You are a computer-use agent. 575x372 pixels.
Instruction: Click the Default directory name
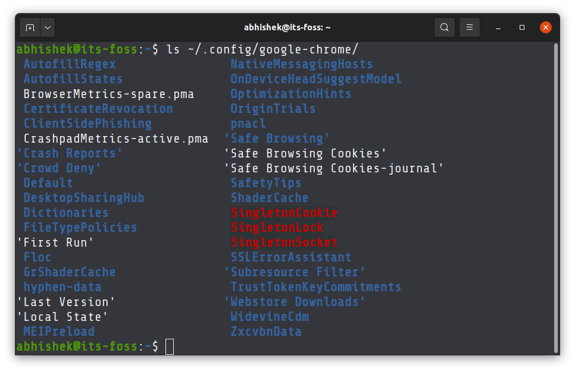click(48, 182)
